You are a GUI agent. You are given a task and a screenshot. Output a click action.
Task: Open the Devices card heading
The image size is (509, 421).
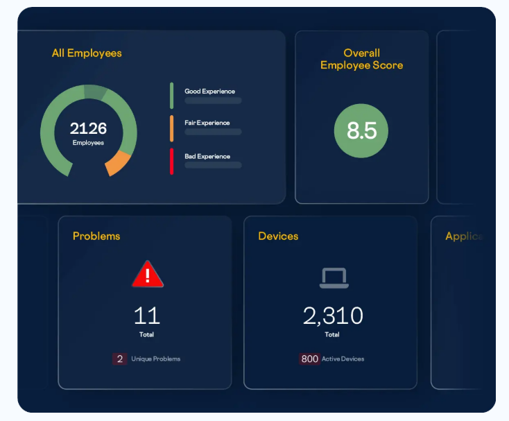(x=278, y=237)
